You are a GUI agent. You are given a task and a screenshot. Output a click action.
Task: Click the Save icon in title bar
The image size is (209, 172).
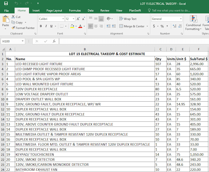click(6, 3)
